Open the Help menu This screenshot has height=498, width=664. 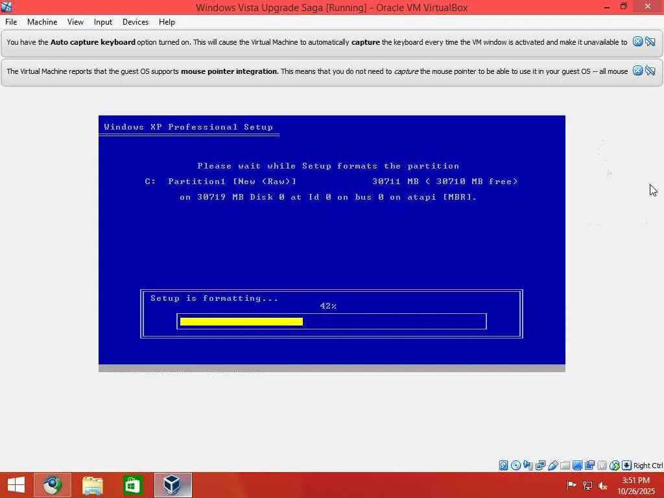(x=167, y=22)
